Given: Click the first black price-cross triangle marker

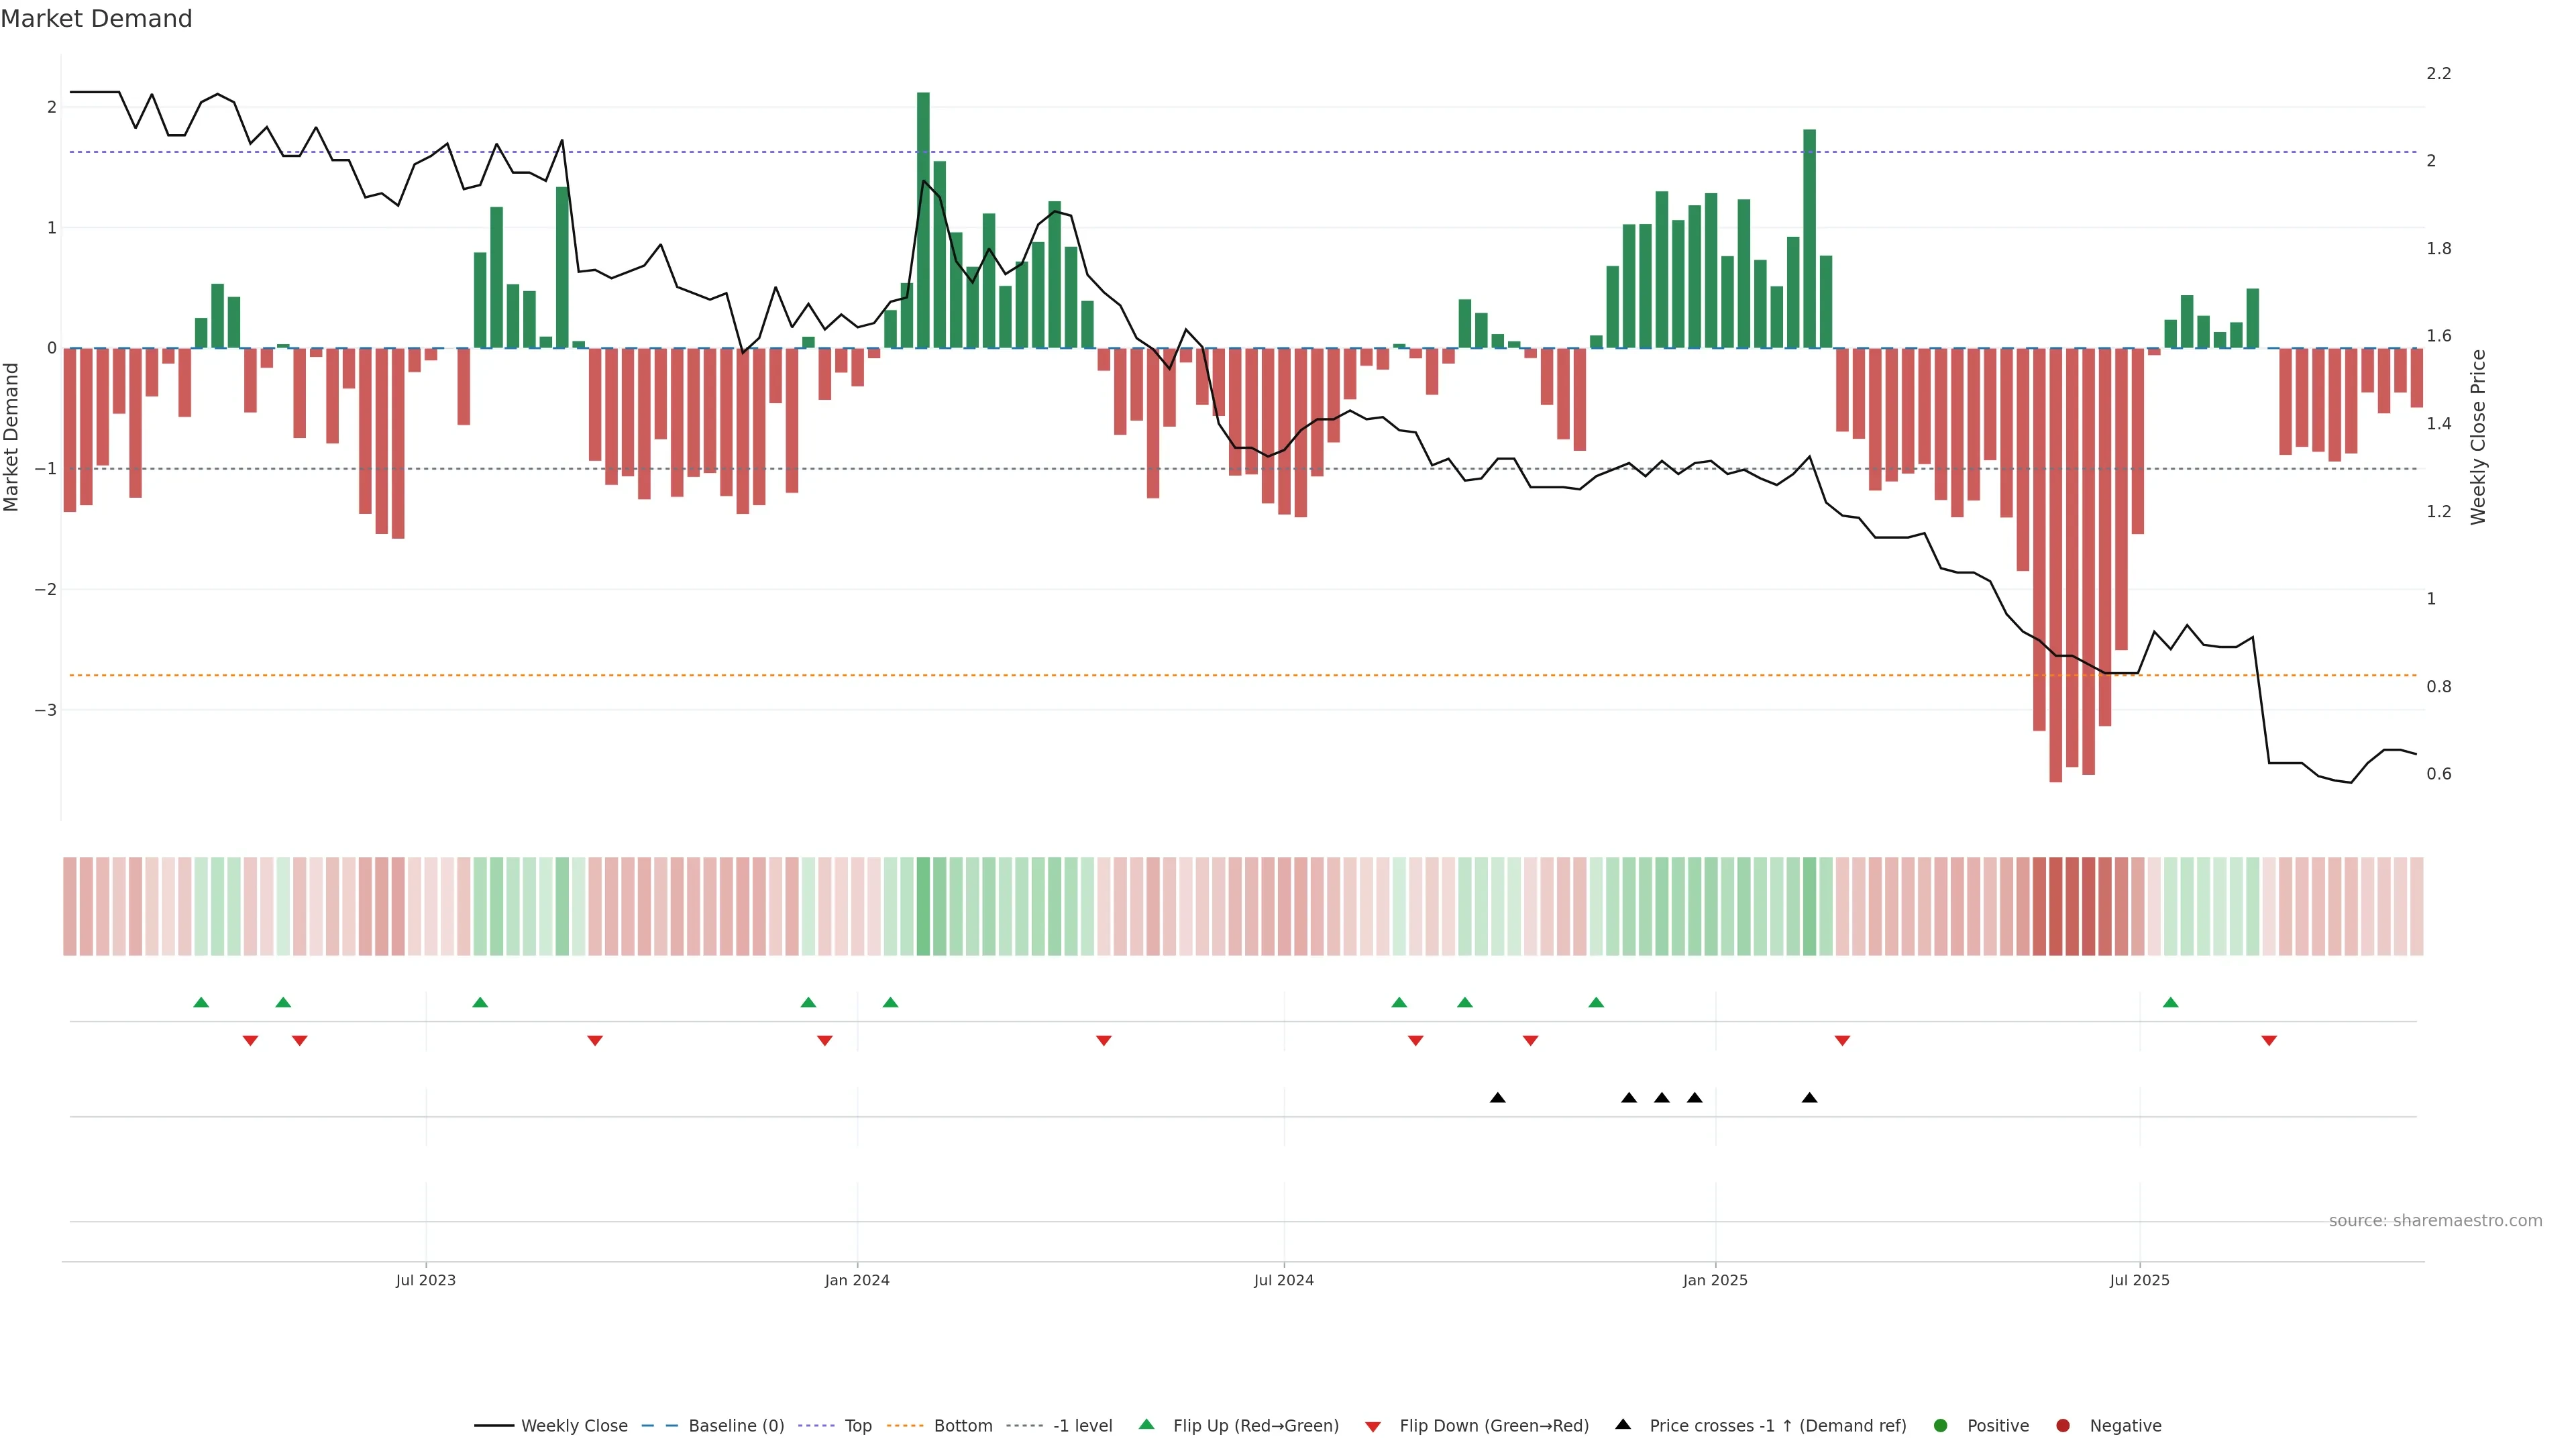Looking at the screenshot, I should tap(1497, 1098).
